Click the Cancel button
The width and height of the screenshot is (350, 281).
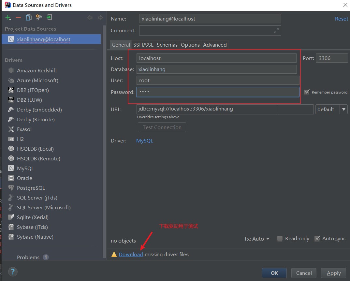[304, 273]
